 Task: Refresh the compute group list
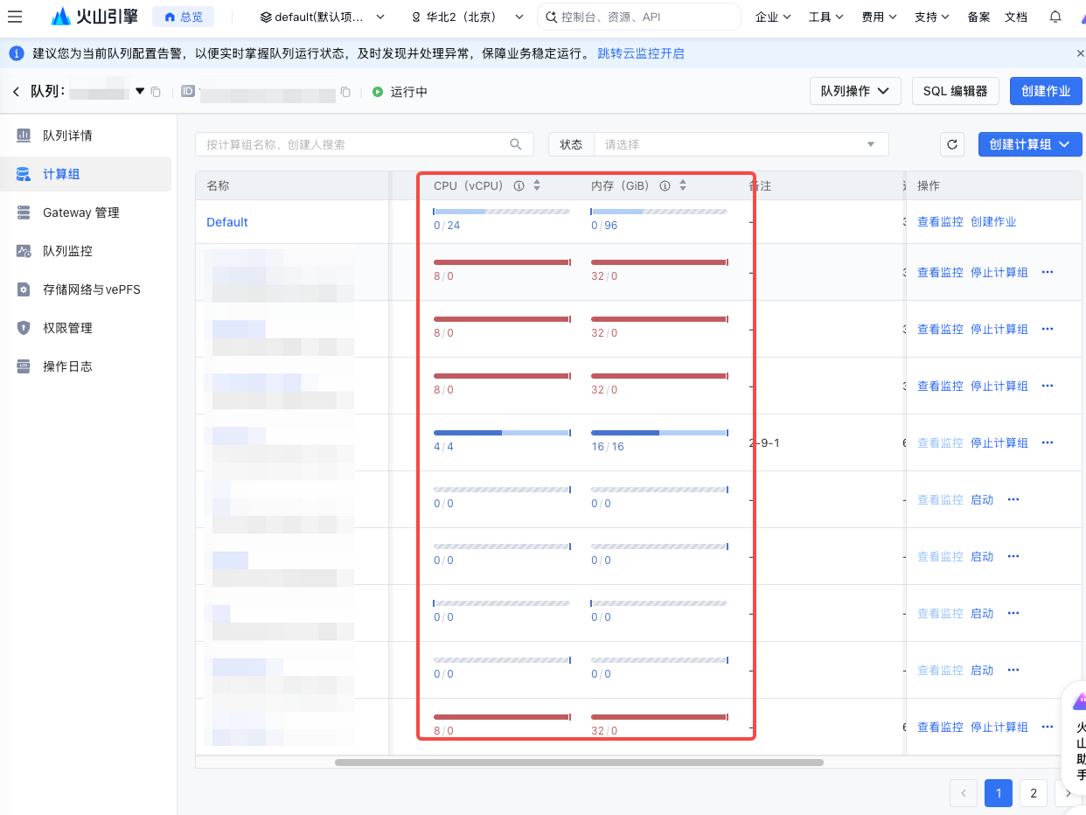point(953,144)
